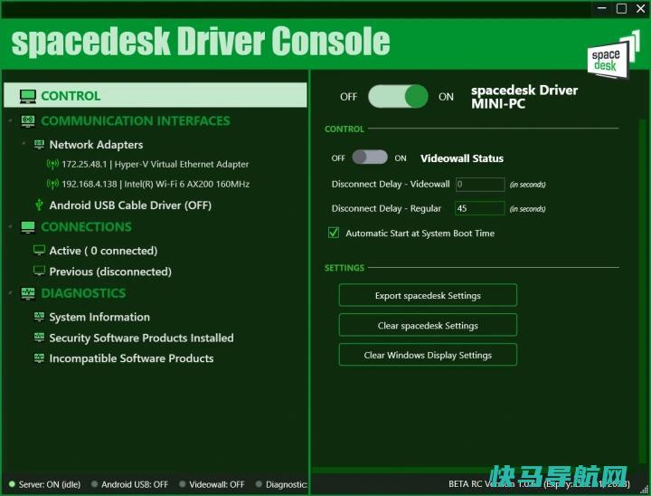Click the CONTROL monitor icon
The image size is (651, 496).
[x=28, y=97]
